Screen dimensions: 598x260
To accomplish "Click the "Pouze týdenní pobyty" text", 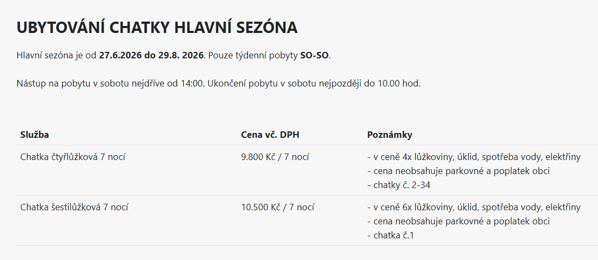I will [253, 55].
